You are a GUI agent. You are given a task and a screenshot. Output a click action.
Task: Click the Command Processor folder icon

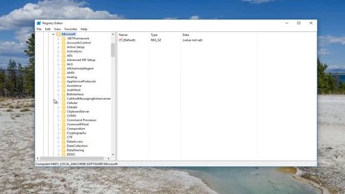point(64,120)
